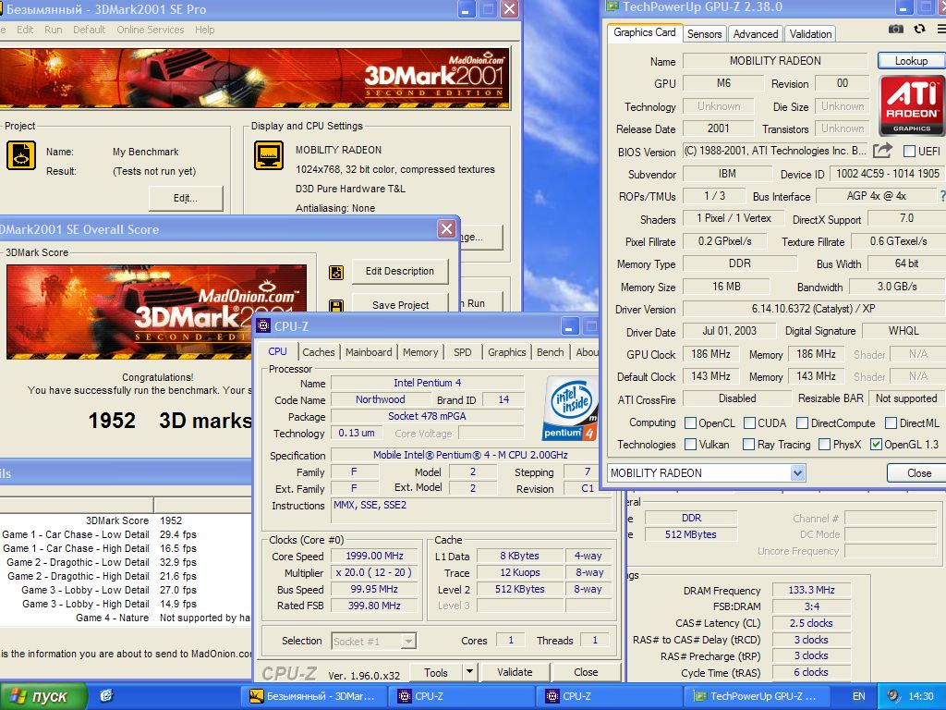Viewport: 946px width, 710px height.
Task: Click the Save Project button
Action: click(x=401, y=303)
